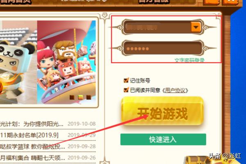Screen dimensions: 246x164
Task: Open the 11期永封名单[2019.9] news item
Action: 48,135
